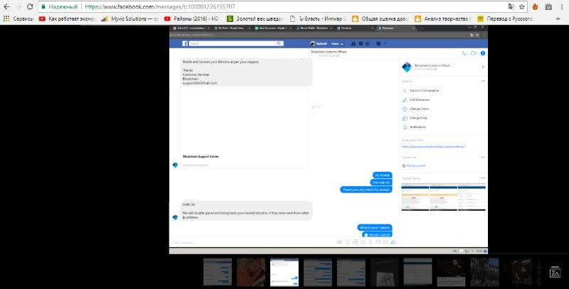Start a voice call with the phone icon
Image resolution: width=569 pixels, height=289 pixels.
click(x=464, y=53)
